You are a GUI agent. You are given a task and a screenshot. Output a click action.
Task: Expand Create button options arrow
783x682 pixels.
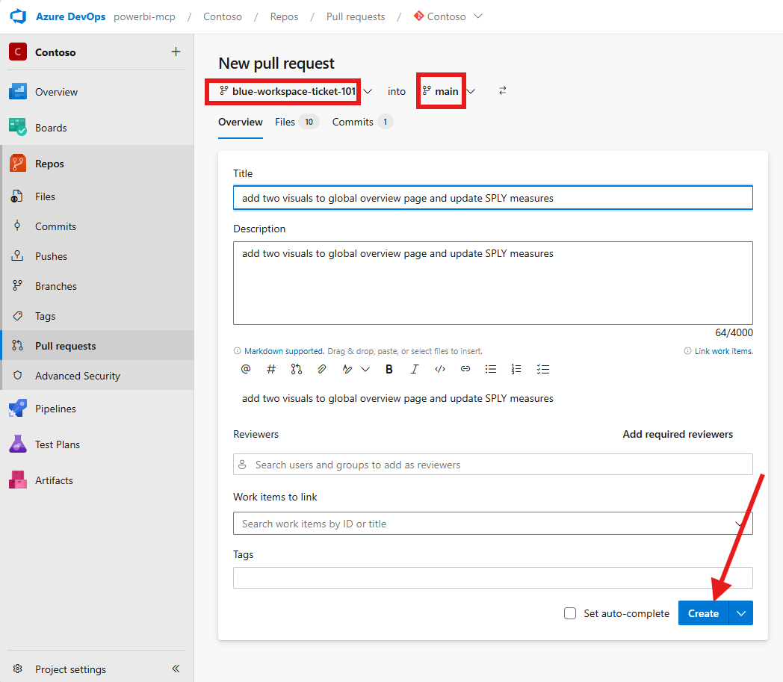click(741, 613)
